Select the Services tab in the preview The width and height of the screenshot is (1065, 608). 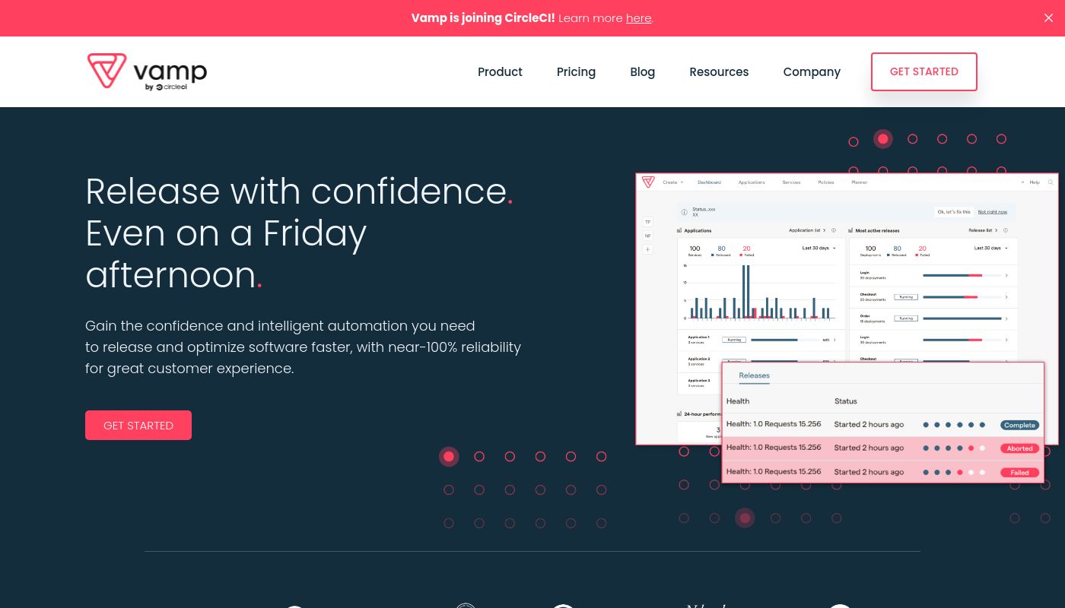(792, 182)
